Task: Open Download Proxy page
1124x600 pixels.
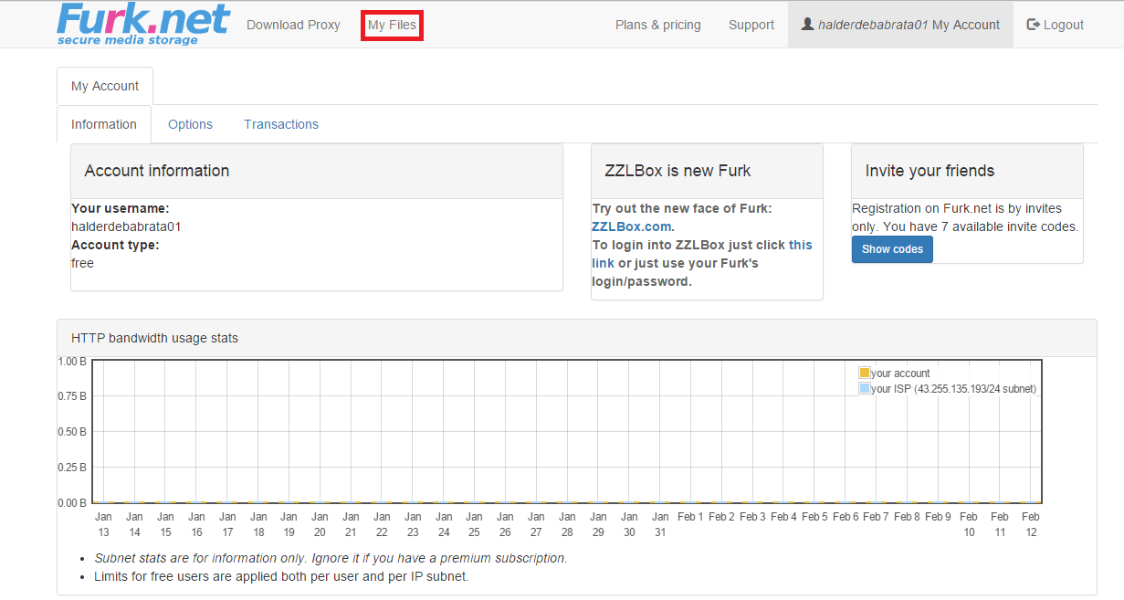Action: pyautogui.click(x=293, y=25)
